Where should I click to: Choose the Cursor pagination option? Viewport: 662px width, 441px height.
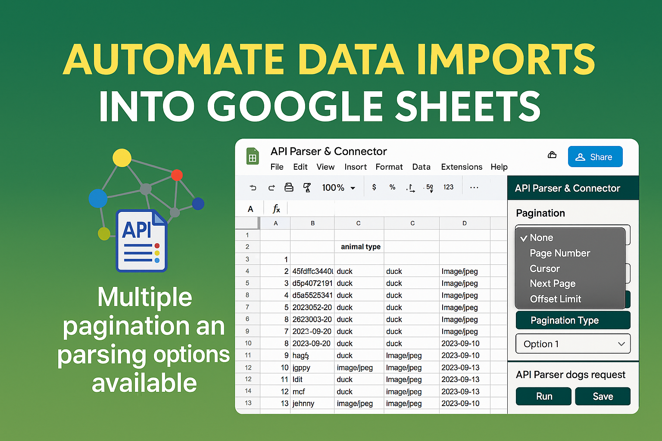pyautogui.click(x=570, y=269)
